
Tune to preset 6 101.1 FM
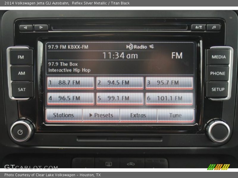click(x=169, y=98)
